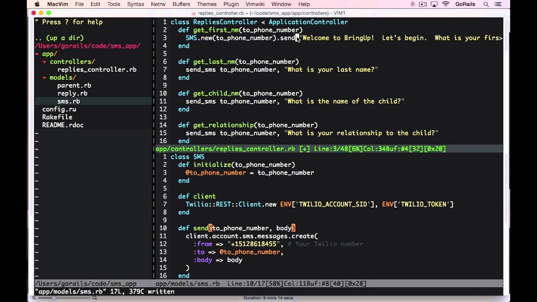Click 'def get_last_nm' definition
537x302 pixels.
tap(206, 62)
